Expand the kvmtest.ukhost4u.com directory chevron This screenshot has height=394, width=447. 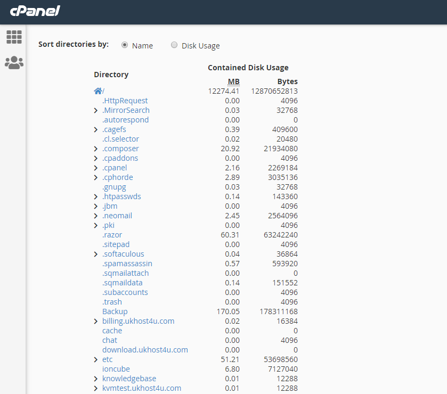click(x=96, y=388)
